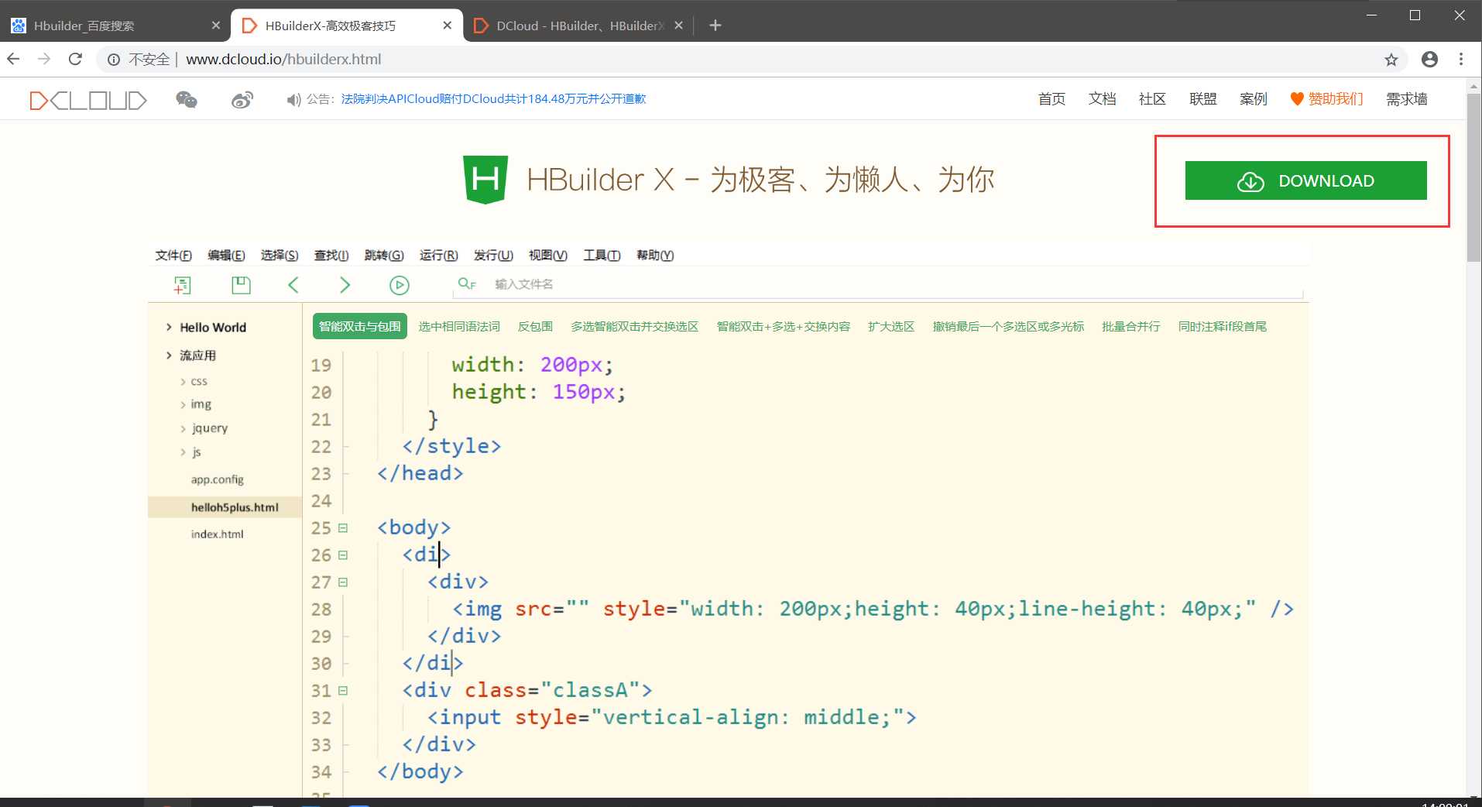
Task: Close the HBuilderX-高效极客技巧 tab
Action: coord(448,26)
